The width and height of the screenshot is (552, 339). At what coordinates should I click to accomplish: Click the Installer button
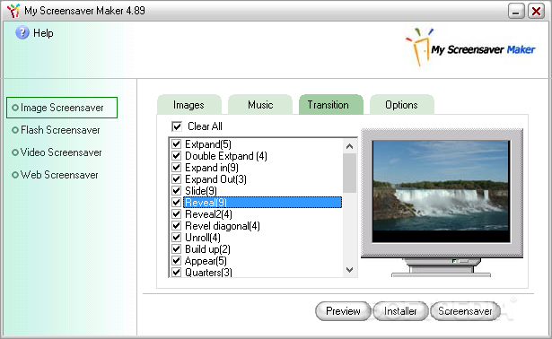[400, 311]
